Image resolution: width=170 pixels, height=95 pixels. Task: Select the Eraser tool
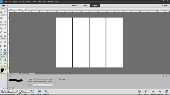5,42
